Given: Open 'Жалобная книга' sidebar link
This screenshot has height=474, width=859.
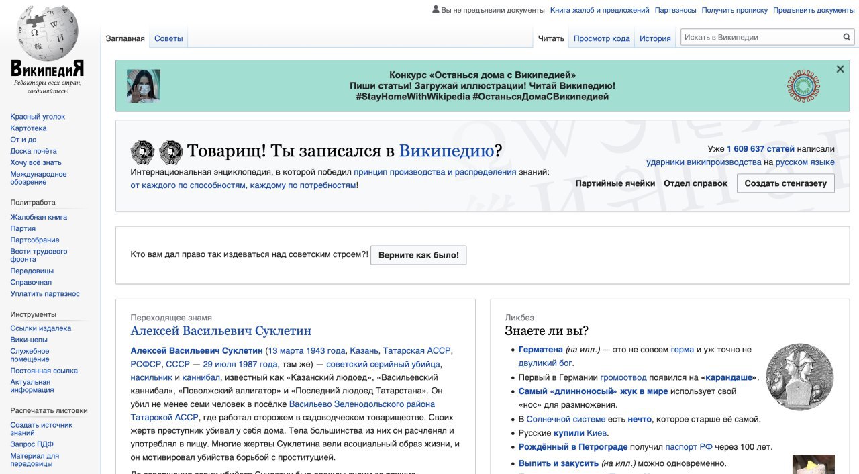Looking at the screenshot, I should coord(38,218).
